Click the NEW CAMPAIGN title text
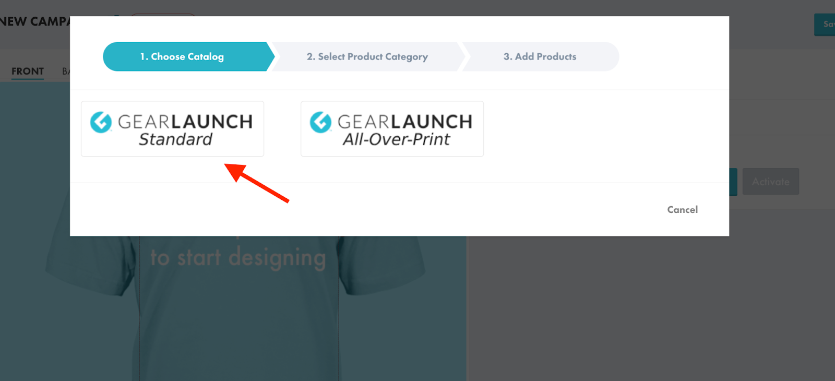This screenshot has width=835, height=381. [35, 21]
